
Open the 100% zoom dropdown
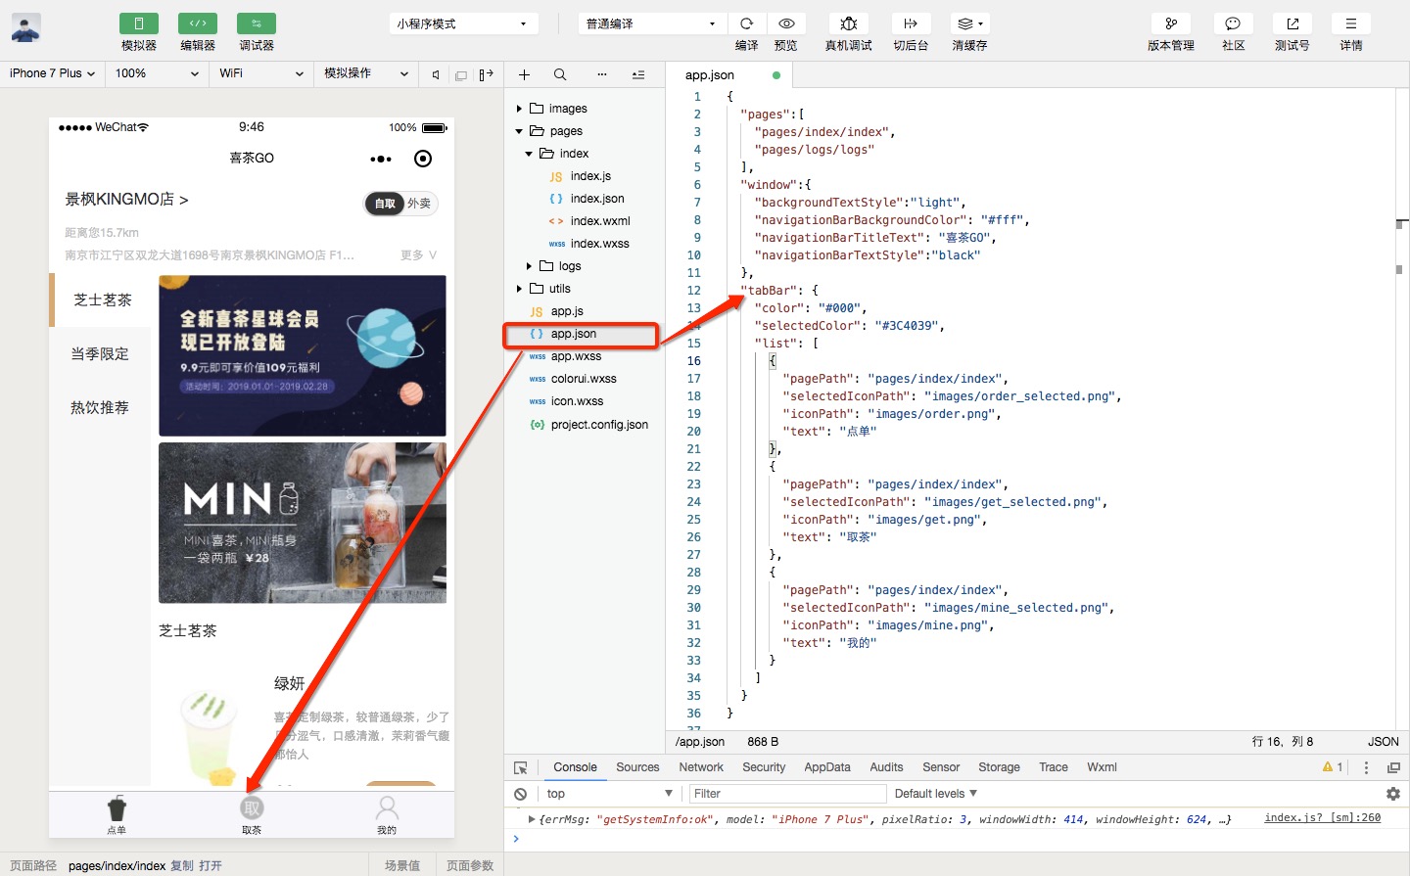tap(157, 73)
